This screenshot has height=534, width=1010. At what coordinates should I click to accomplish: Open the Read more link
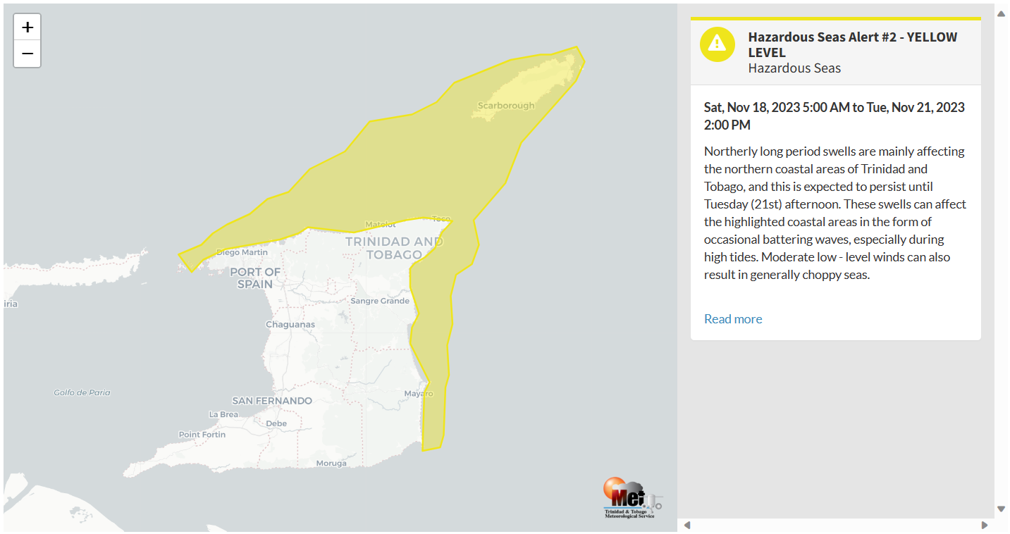pos(733,319)
